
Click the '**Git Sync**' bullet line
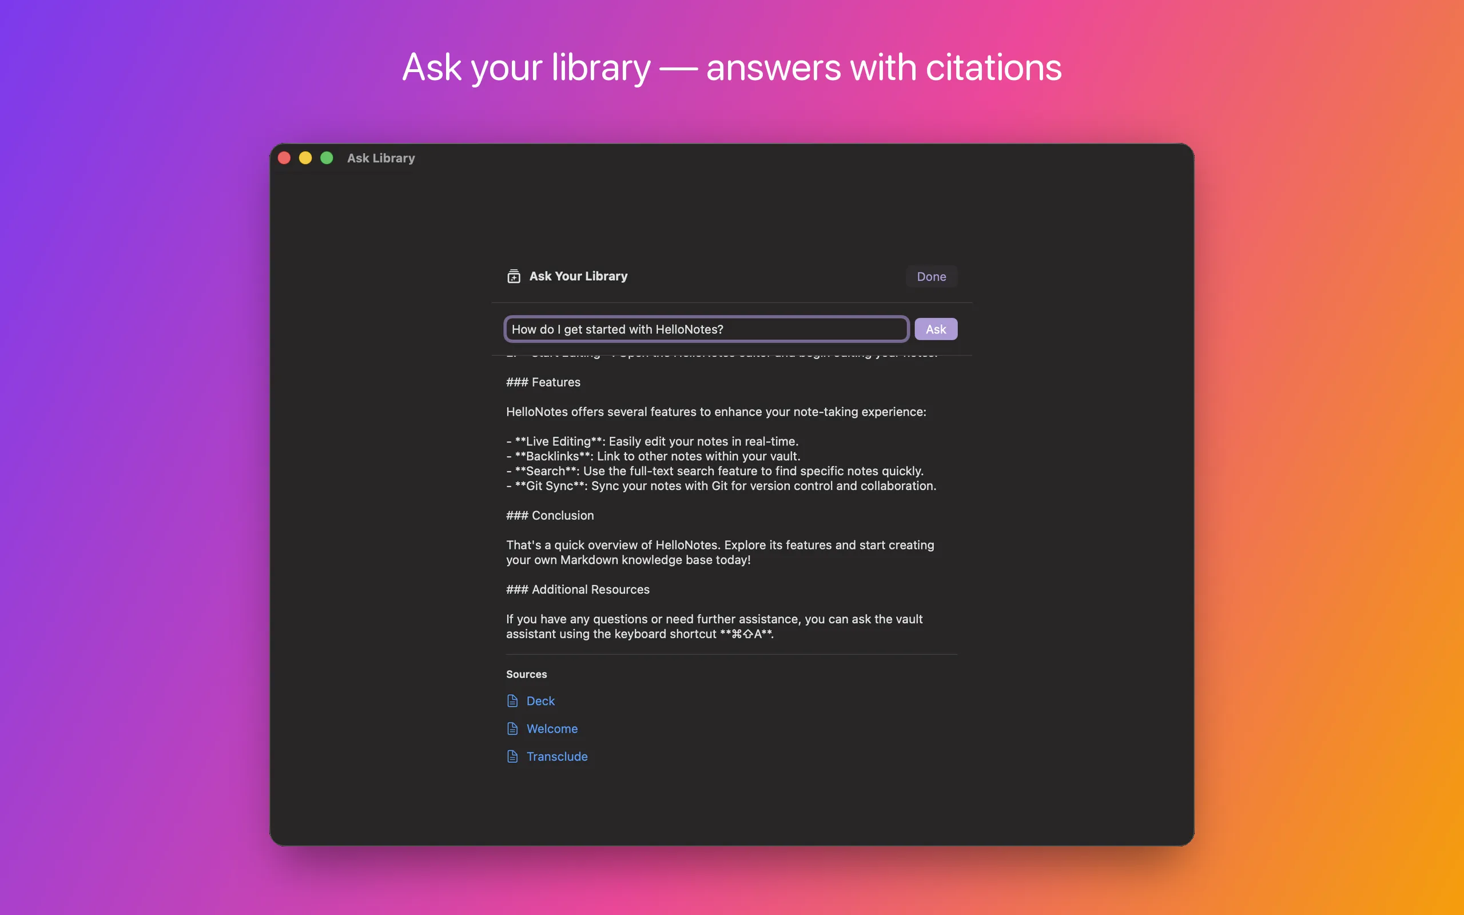click(x=721, y=486)
